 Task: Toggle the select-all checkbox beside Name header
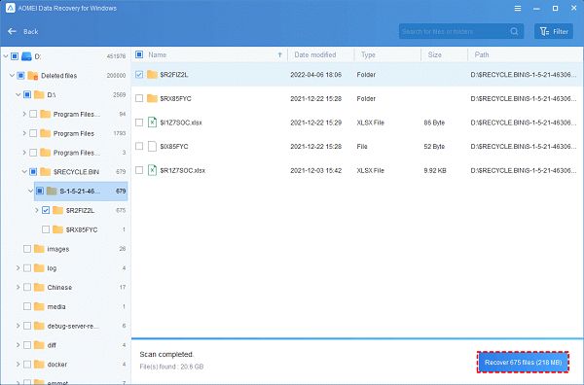pos(139,54)
